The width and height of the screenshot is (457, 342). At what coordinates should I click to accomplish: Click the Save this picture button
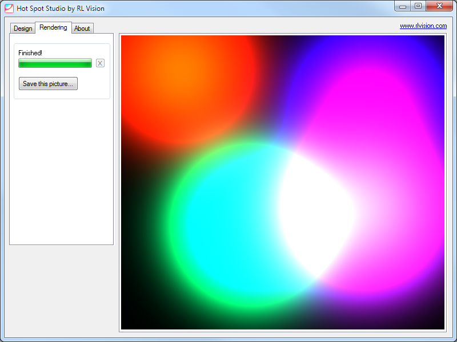pos(48,84)
